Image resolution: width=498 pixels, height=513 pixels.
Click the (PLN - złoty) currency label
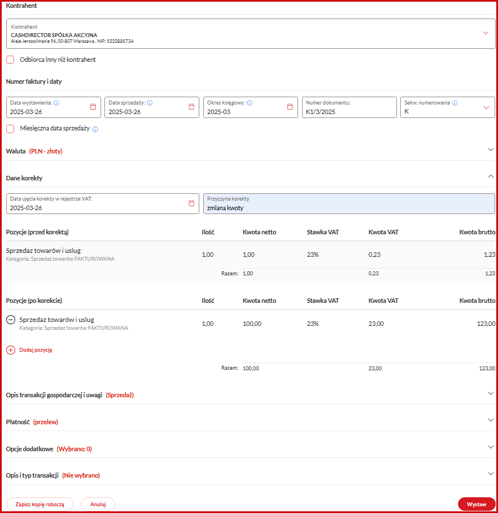46,151
